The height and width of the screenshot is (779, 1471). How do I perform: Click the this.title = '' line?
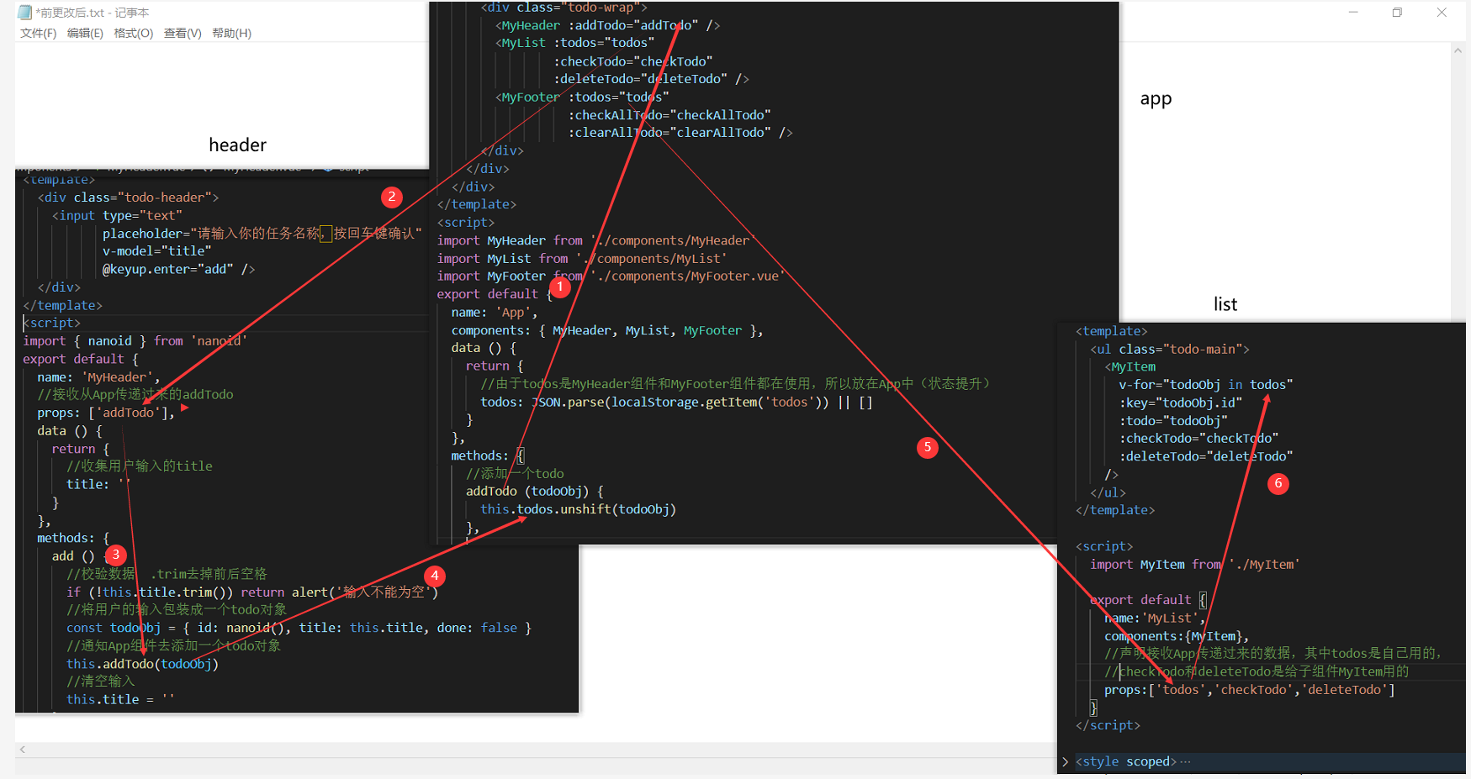(120, 699)
